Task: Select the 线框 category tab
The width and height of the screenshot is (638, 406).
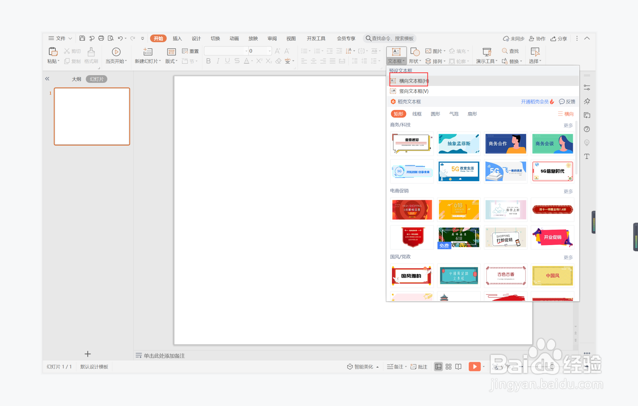Action: pos(417,114)
